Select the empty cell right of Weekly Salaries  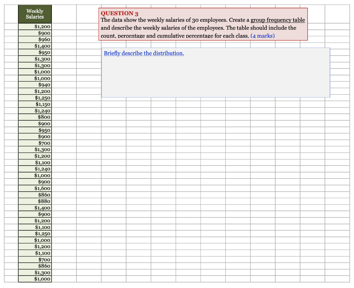click(x=64, y=14)
